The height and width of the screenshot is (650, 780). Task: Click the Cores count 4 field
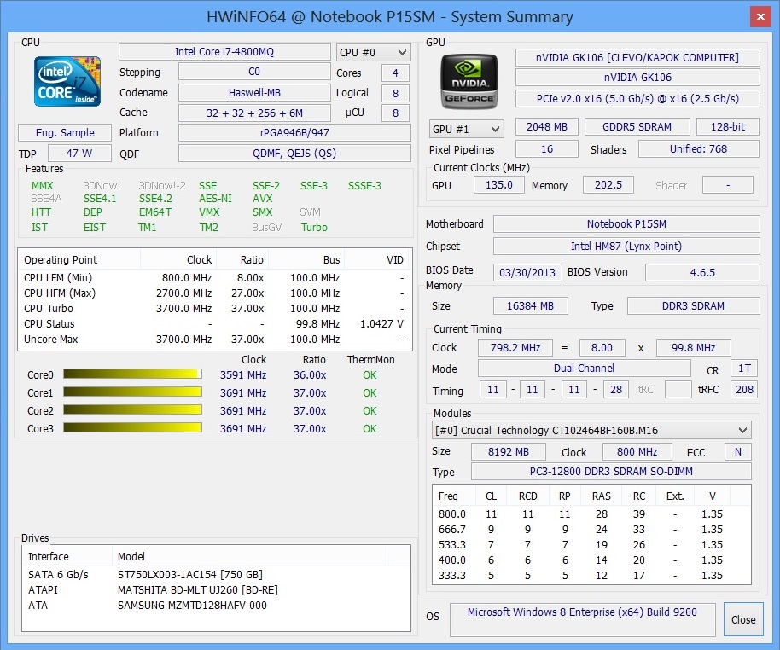[x=395, y=73]
